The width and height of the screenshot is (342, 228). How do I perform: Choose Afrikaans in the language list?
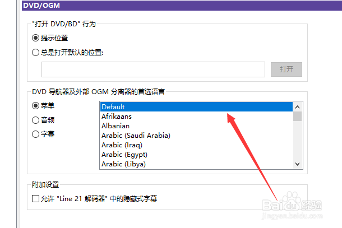click(x=196, y=117)
